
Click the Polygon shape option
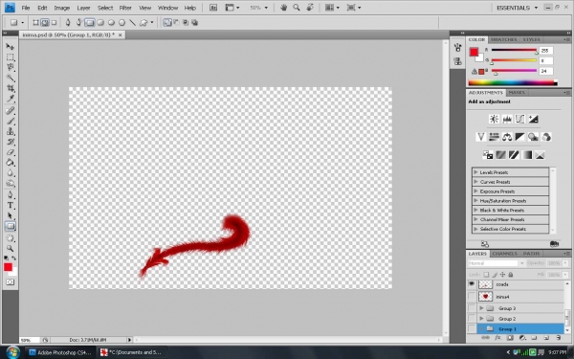(x=121, y=23)
